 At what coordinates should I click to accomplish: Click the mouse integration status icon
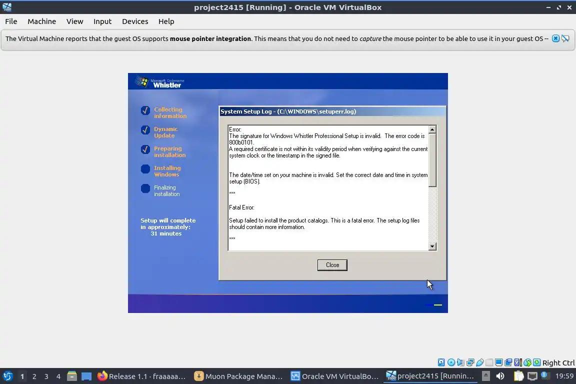click(527, 362)
